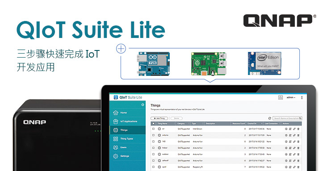Click the Add Thing button

pos(159,118)
